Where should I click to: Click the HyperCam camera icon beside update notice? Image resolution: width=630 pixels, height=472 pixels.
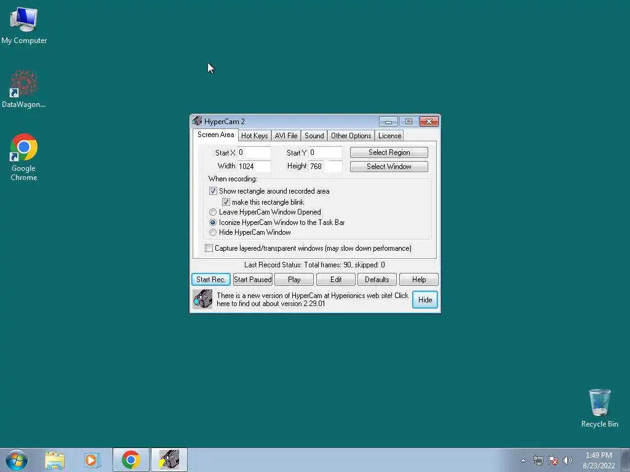(x=202, y=299)
